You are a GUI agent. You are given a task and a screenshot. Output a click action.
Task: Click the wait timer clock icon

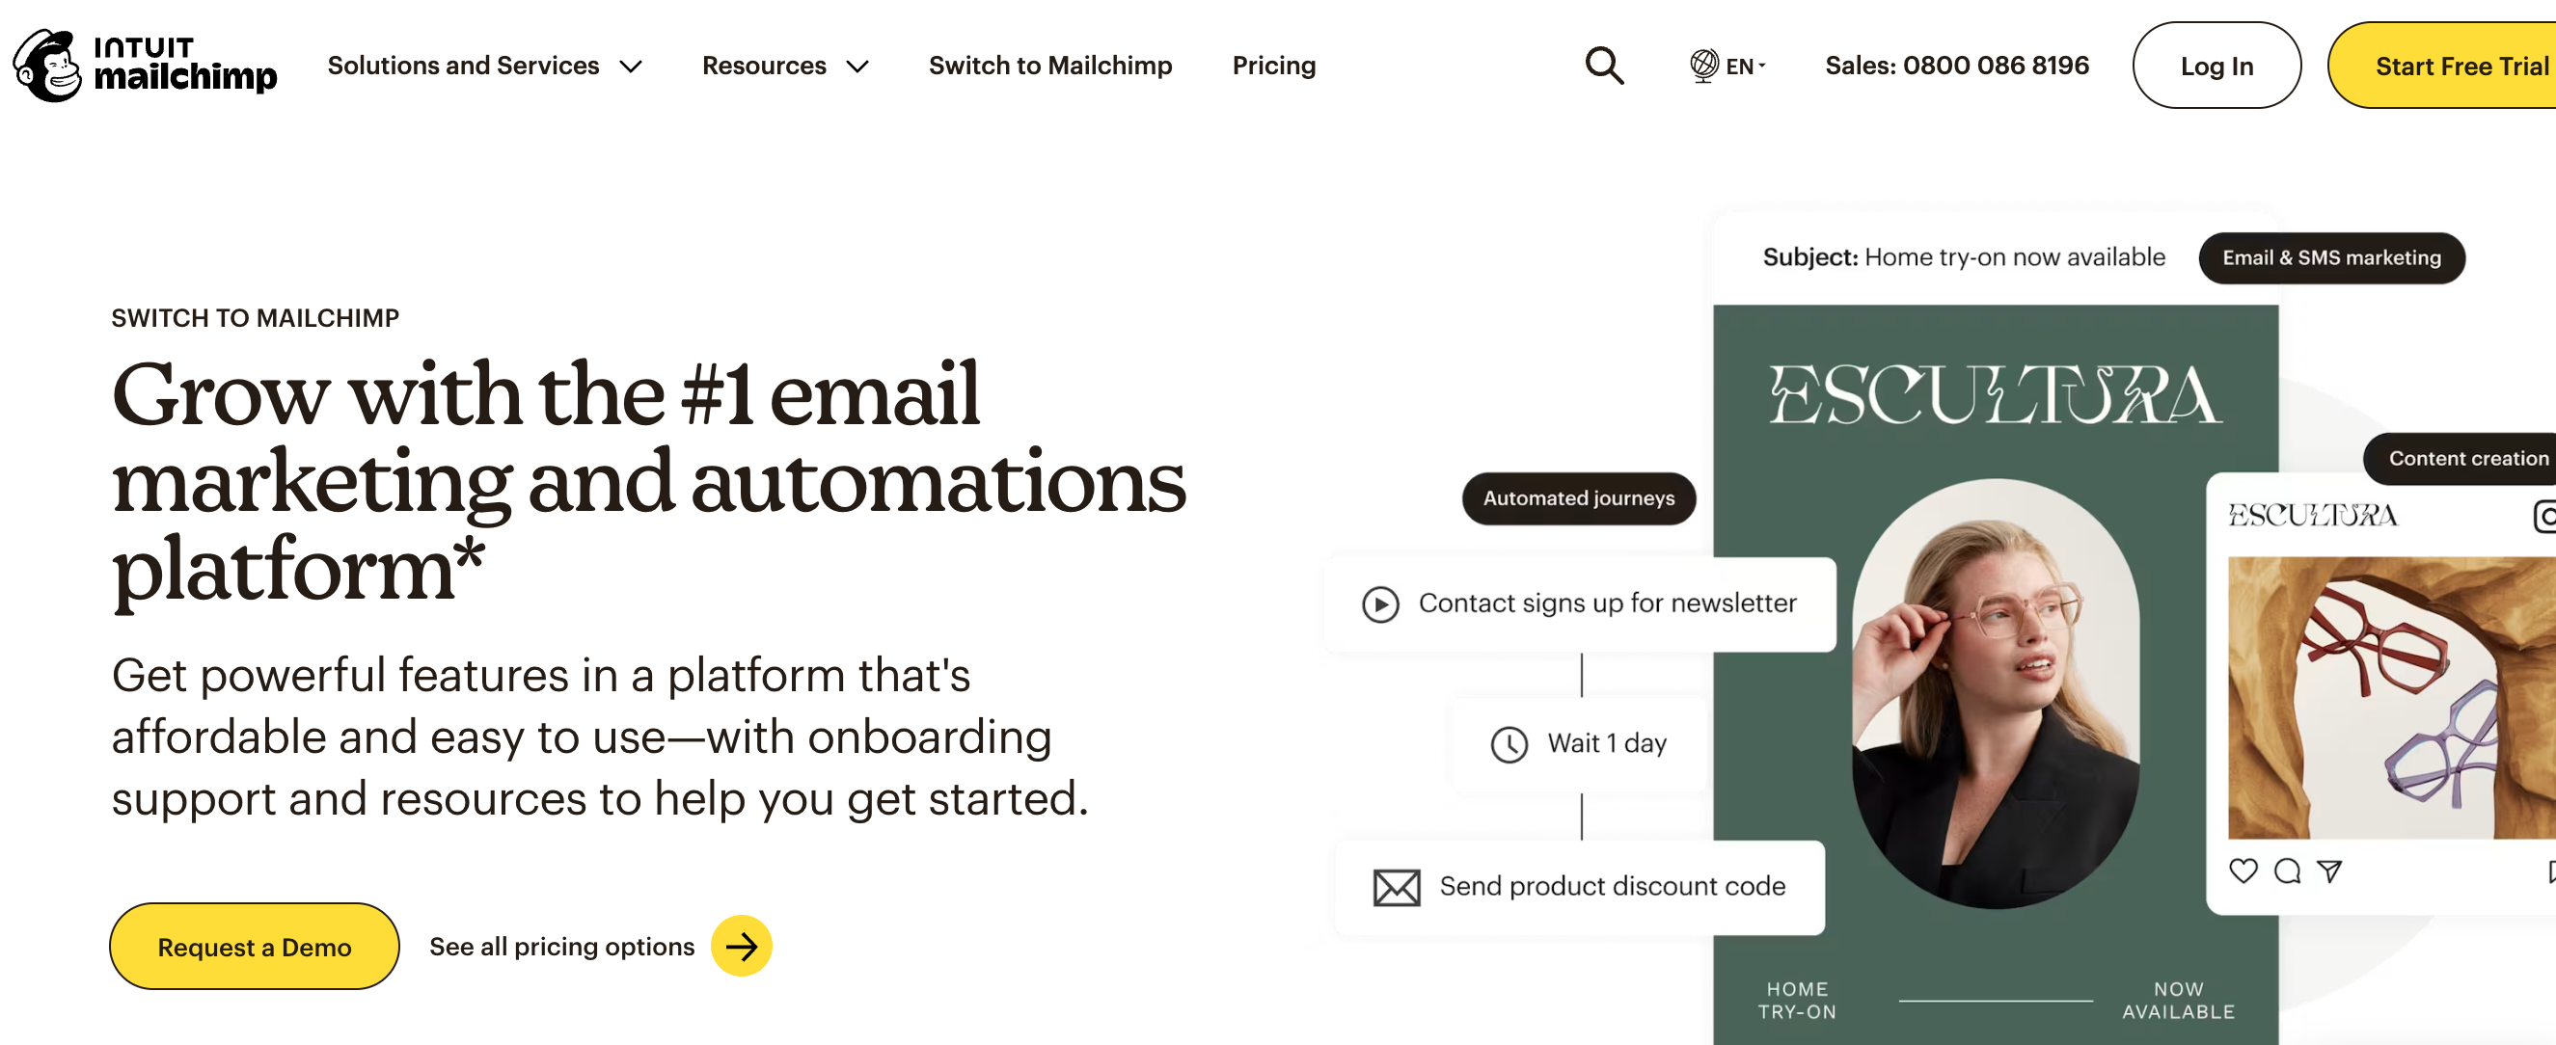pos(1511,745)
